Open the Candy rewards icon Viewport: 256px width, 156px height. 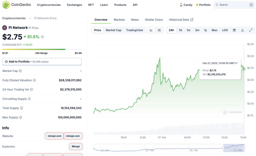point(181,5)
